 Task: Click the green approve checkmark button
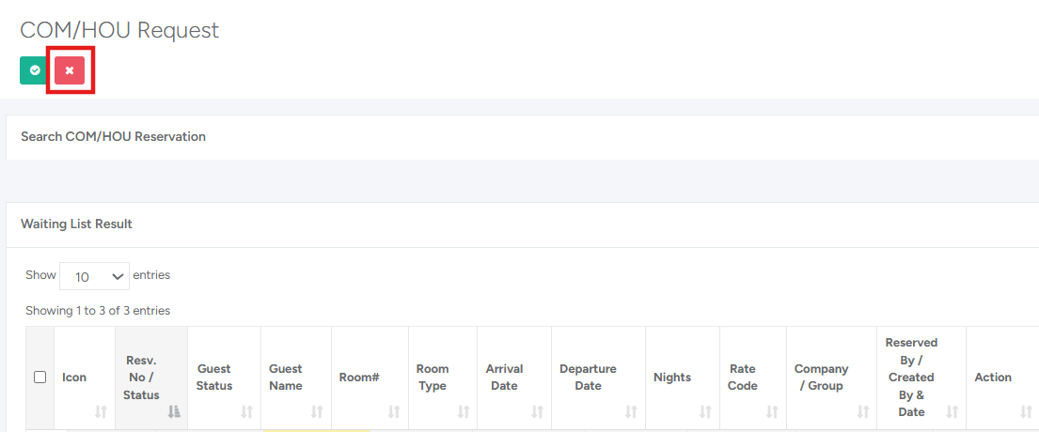(x=34, y=70)
